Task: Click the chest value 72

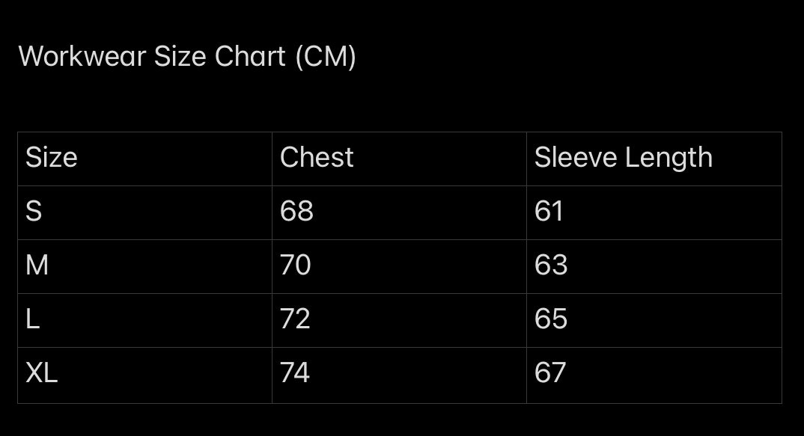Action: click(x=295, y=319)
